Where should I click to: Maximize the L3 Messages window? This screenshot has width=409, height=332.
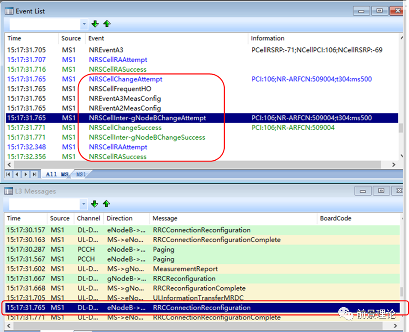381,191
